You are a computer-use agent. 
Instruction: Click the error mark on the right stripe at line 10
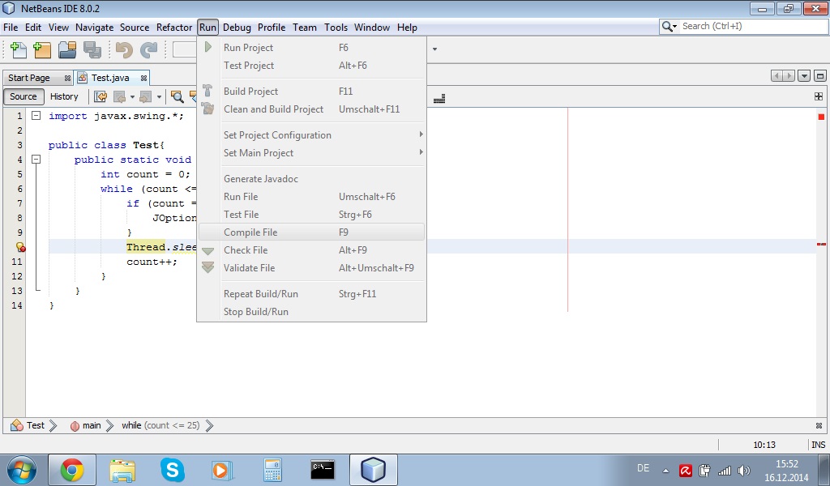point(821,245)
